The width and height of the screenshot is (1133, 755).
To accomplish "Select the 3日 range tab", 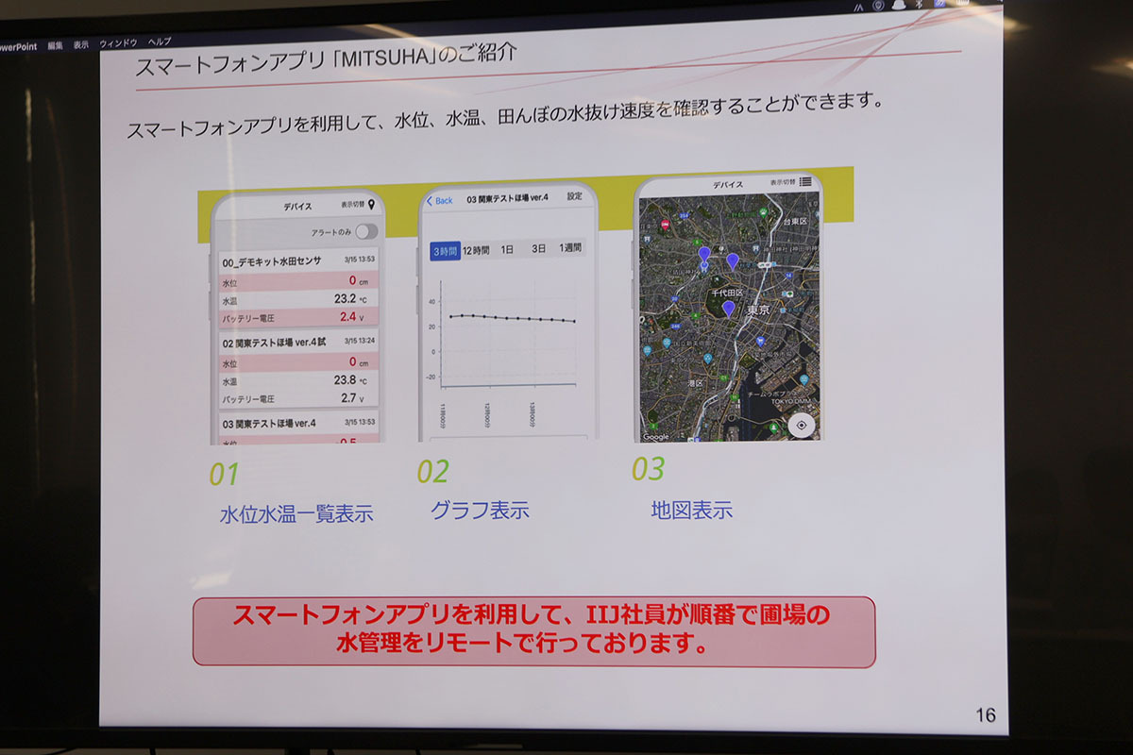I will 538,248.
